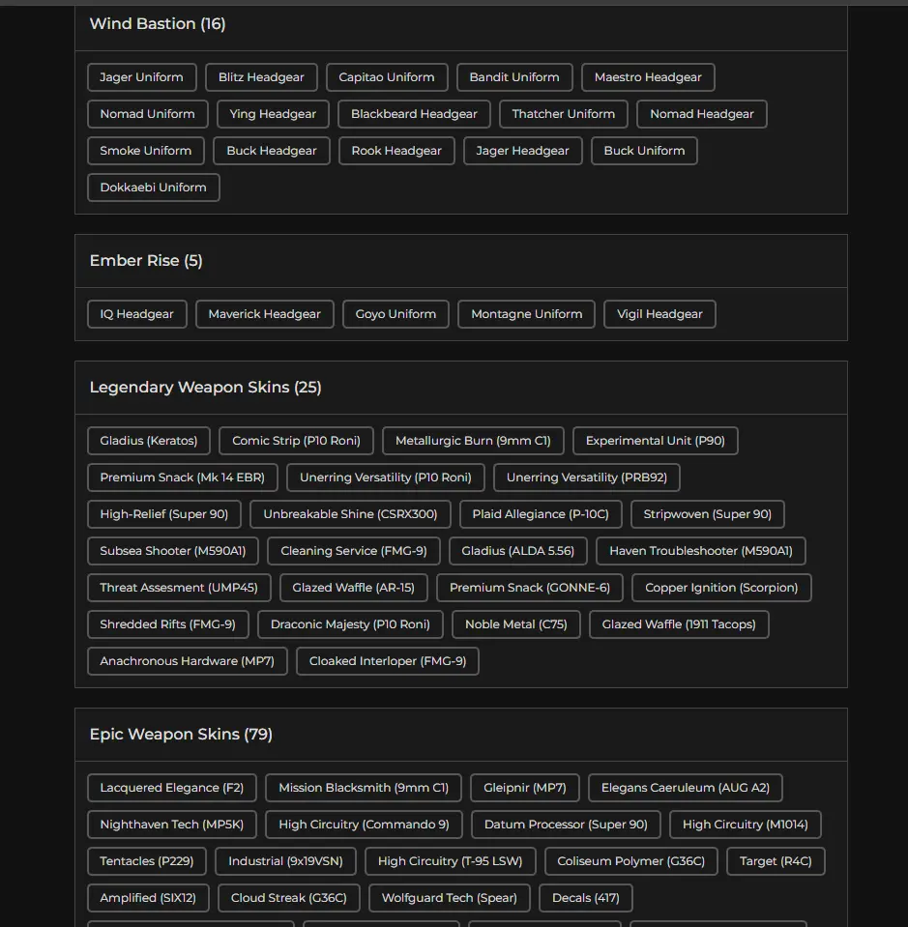
Task: Select Lacquered Elegance (F2) skin
Action: click(171, 788)
